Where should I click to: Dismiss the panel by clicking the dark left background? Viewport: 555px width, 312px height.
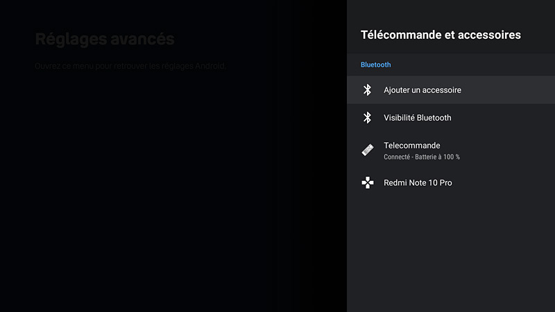(173, 191)
